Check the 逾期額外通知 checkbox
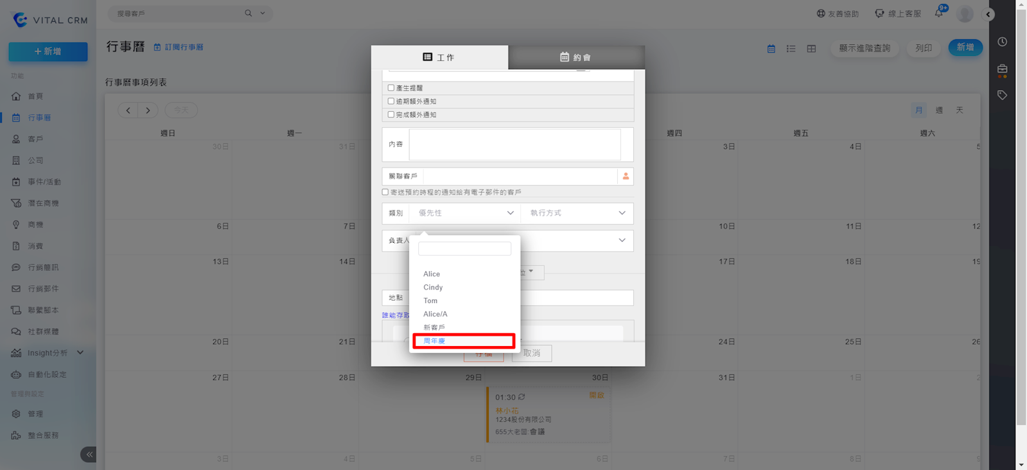The width and height of the screenshot is (1027, 470). (391, 101)
